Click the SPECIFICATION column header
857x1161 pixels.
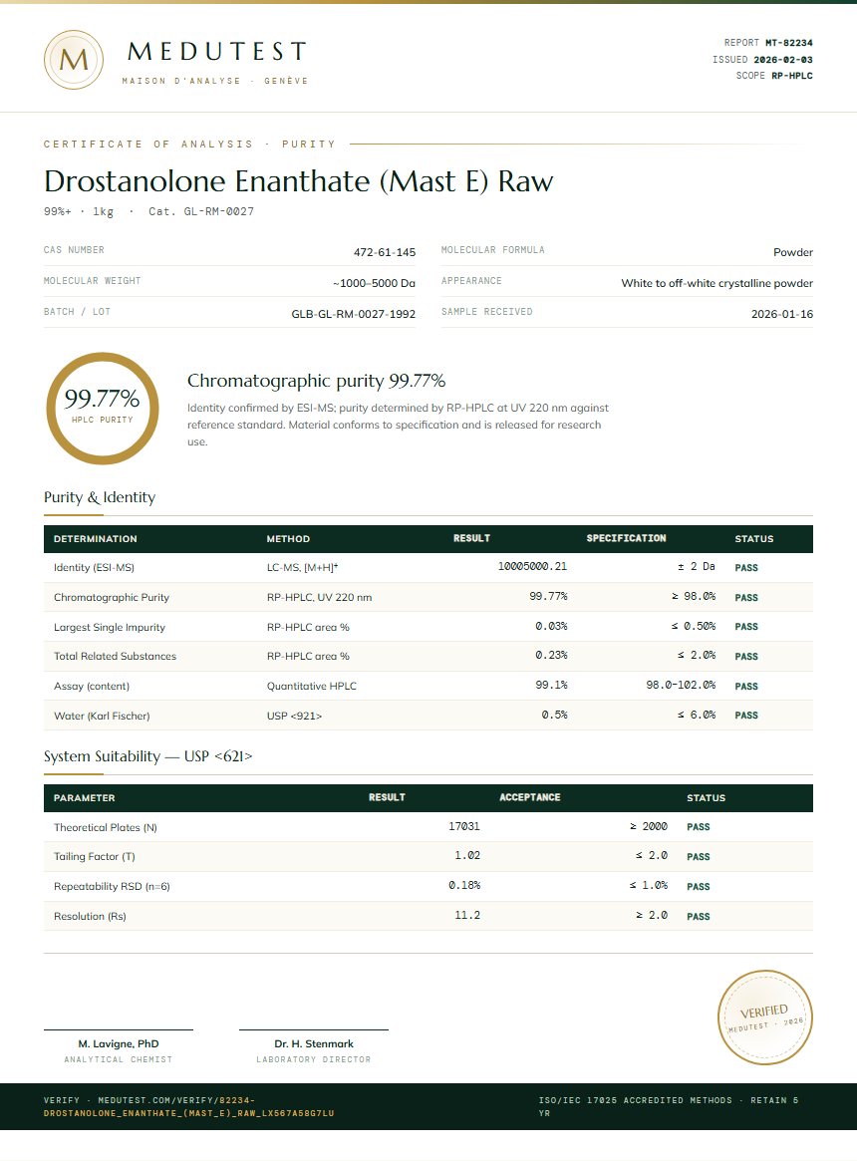click(x=626, y=538)
